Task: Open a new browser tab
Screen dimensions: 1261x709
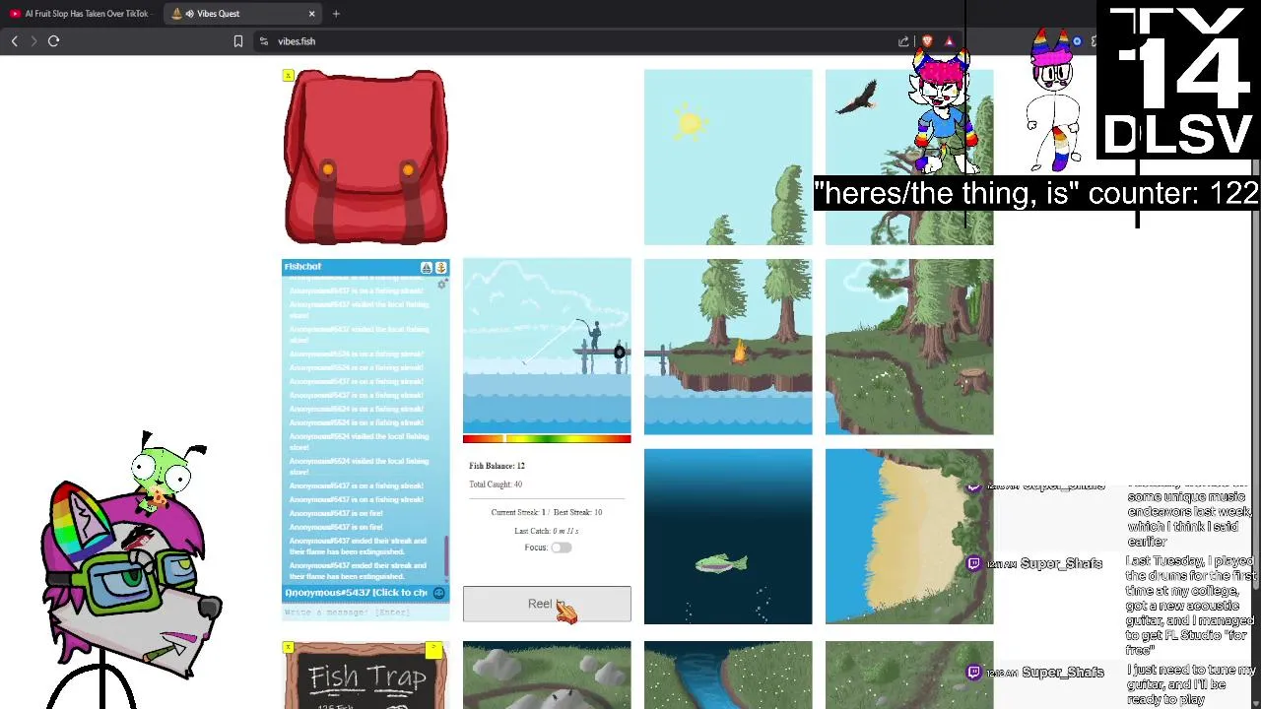Action: (x=336, y=14)
